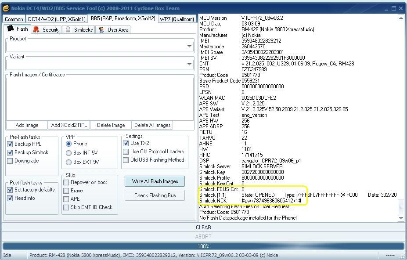
Task: Click the Simlocks tab padlock icon
Action: click(x=68, y=29)
